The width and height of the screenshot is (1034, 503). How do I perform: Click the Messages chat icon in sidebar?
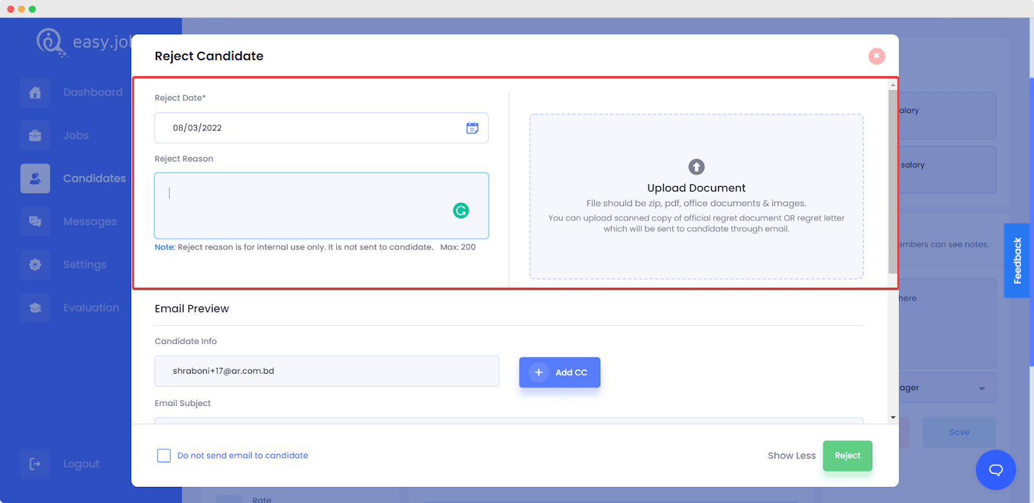35,222
